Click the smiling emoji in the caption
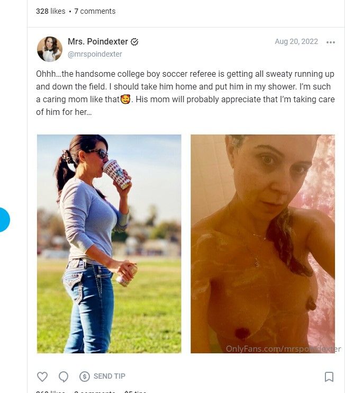 pyautogui.click(x=126, y=99)
